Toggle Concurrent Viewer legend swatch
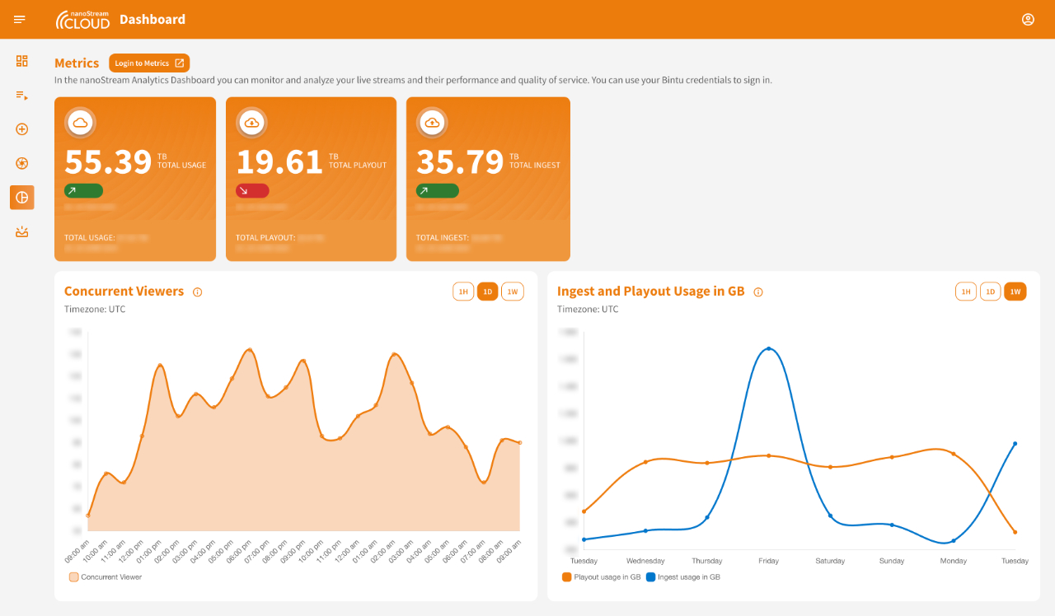Viewport: 1055px width, 616px height. [x=74, y=577]
